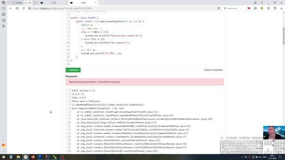This screenshot has width=285, height=160.
Task: Click the 'JUnit version 4.12' output line
Action: pos(83,91)
